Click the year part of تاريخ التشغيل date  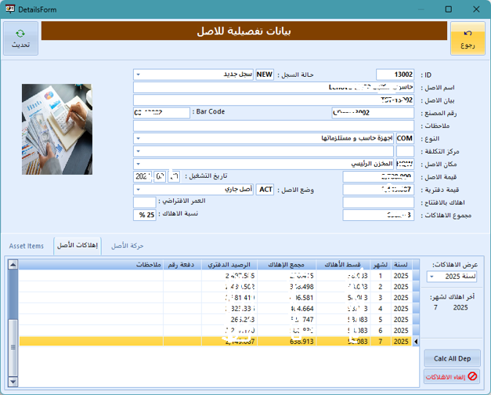[x=143, y=177]
